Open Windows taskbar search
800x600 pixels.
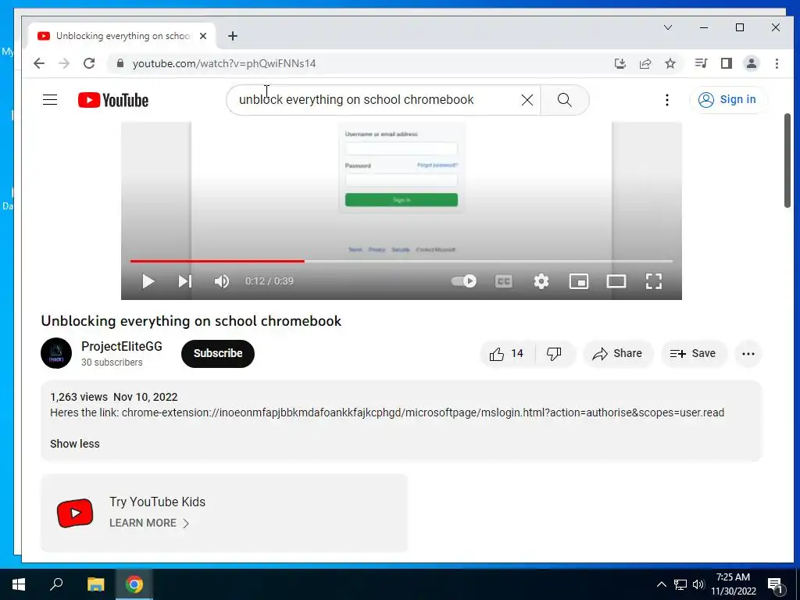tap(56, 584)
